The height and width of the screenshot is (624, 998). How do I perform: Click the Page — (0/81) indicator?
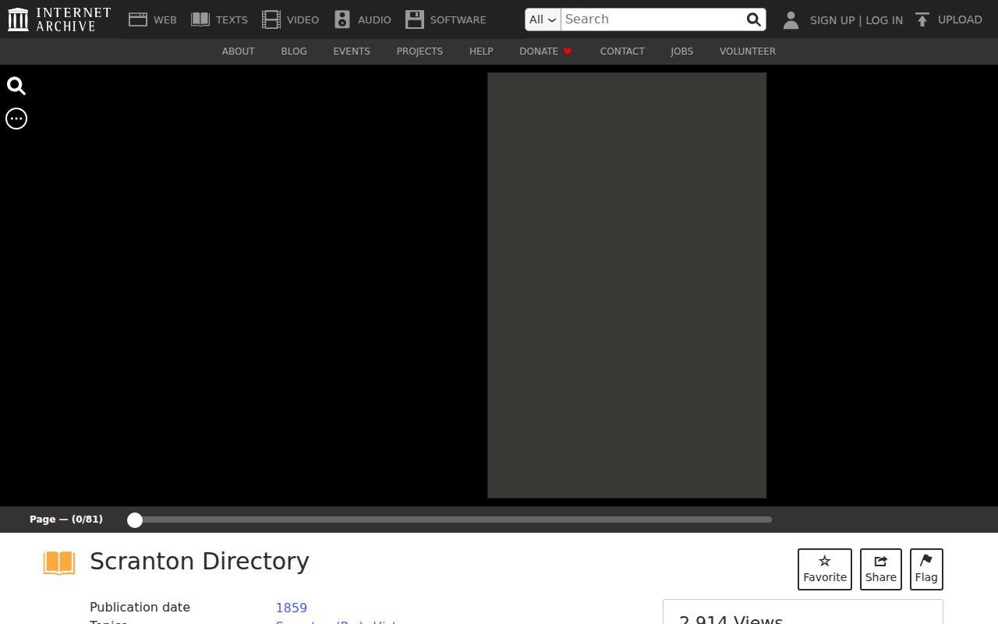click(x=66, y=519)
